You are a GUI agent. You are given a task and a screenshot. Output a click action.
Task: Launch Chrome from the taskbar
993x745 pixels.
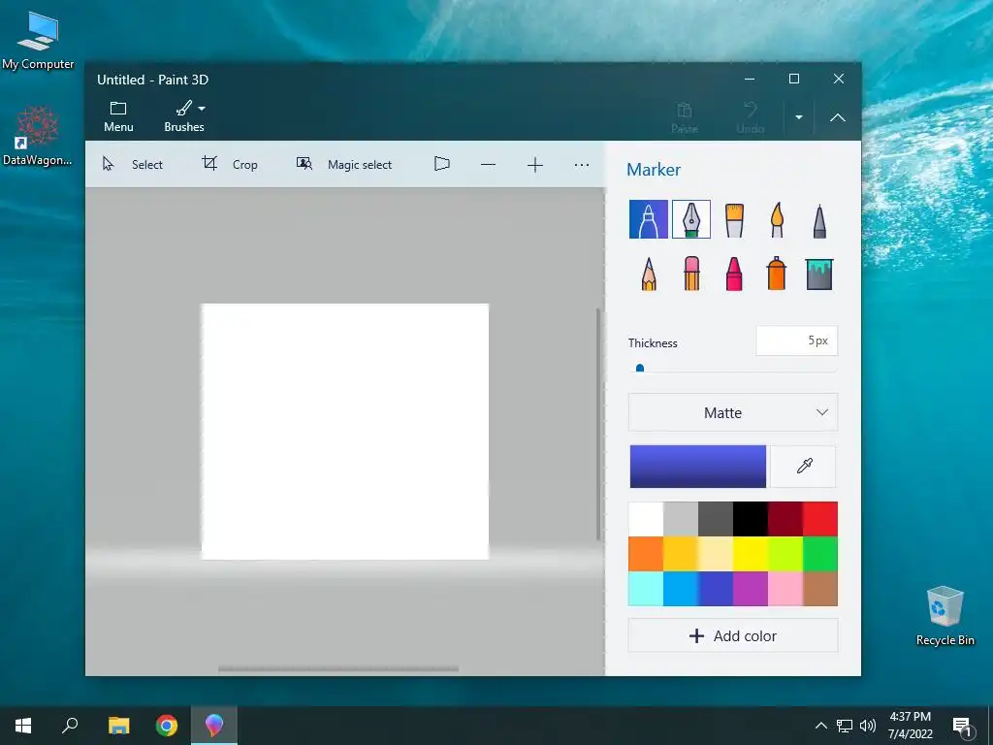click(167, 726)
